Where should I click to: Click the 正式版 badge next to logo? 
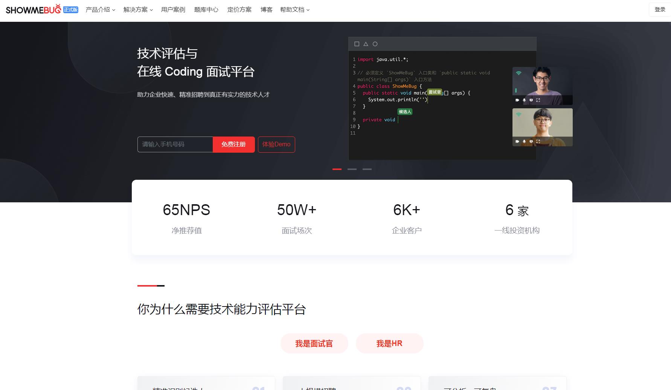coord(70,10)
